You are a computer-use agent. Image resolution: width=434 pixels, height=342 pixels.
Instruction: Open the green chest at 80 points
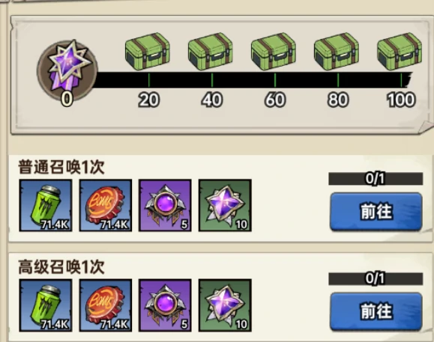tap(337, 52)
